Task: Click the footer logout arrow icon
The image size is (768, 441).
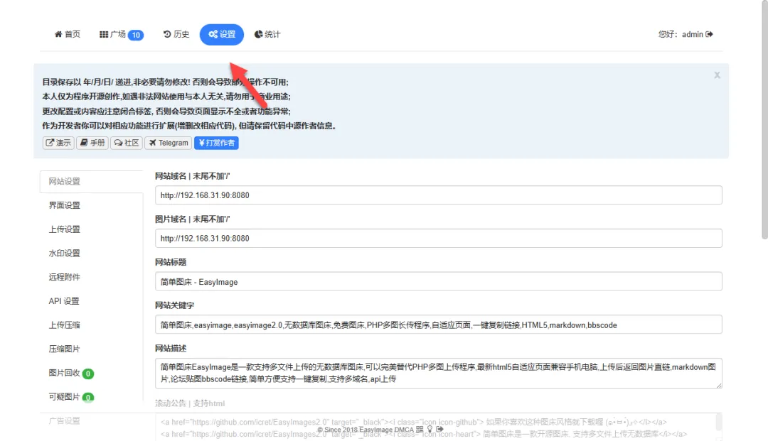Action: coord(439,430)
